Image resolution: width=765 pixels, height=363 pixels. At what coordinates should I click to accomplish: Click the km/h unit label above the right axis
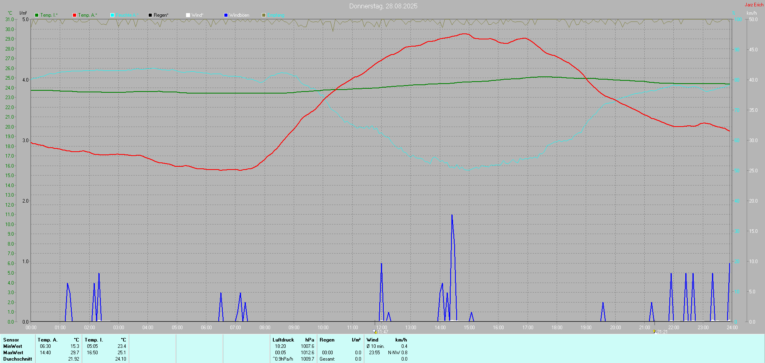[x=751, y=13]
